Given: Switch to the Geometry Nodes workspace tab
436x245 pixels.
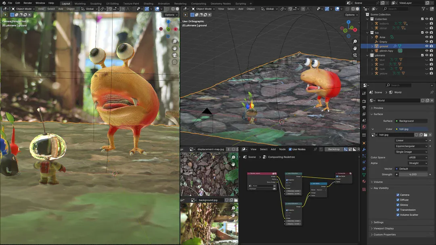Looking at the screenshot, I should tap(220, 4).
